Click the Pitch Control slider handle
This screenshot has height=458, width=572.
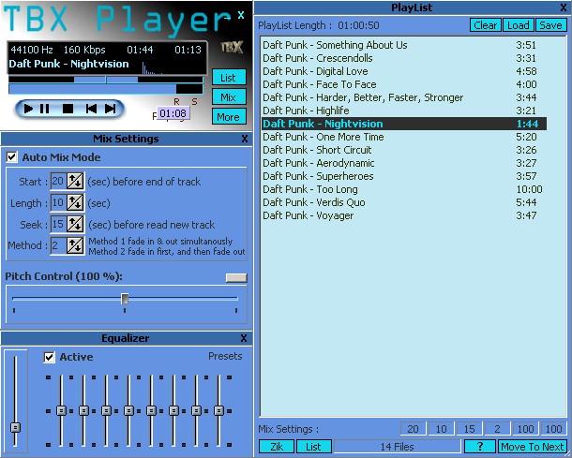(125, 299)
